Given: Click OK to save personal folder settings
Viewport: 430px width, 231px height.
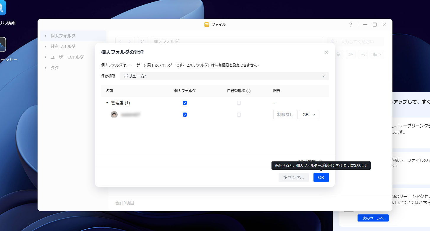Looking at the screenshot, I should (321, 177).
